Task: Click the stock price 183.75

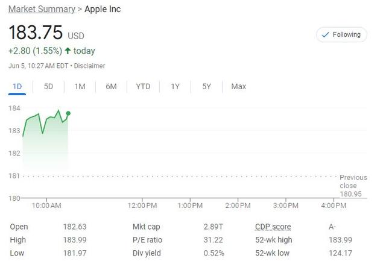Action: 36,33
